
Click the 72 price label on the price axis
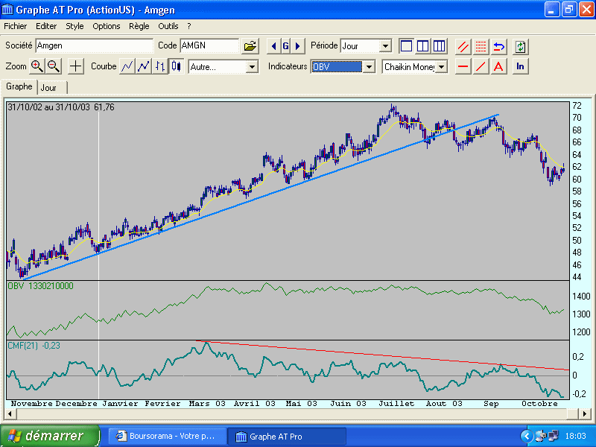(577, 106)
